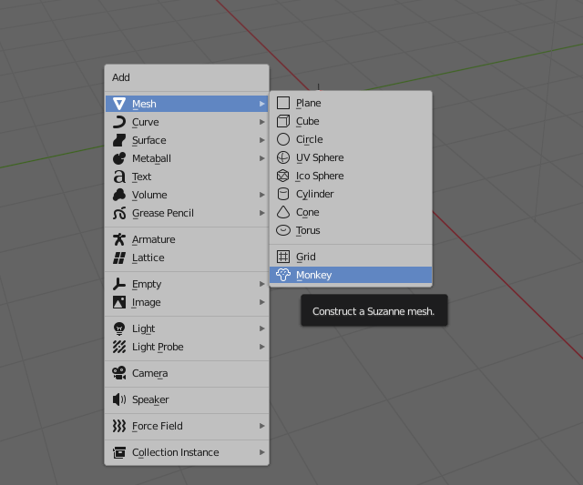Click the Cone icon
583x485 pixels.
283,212
